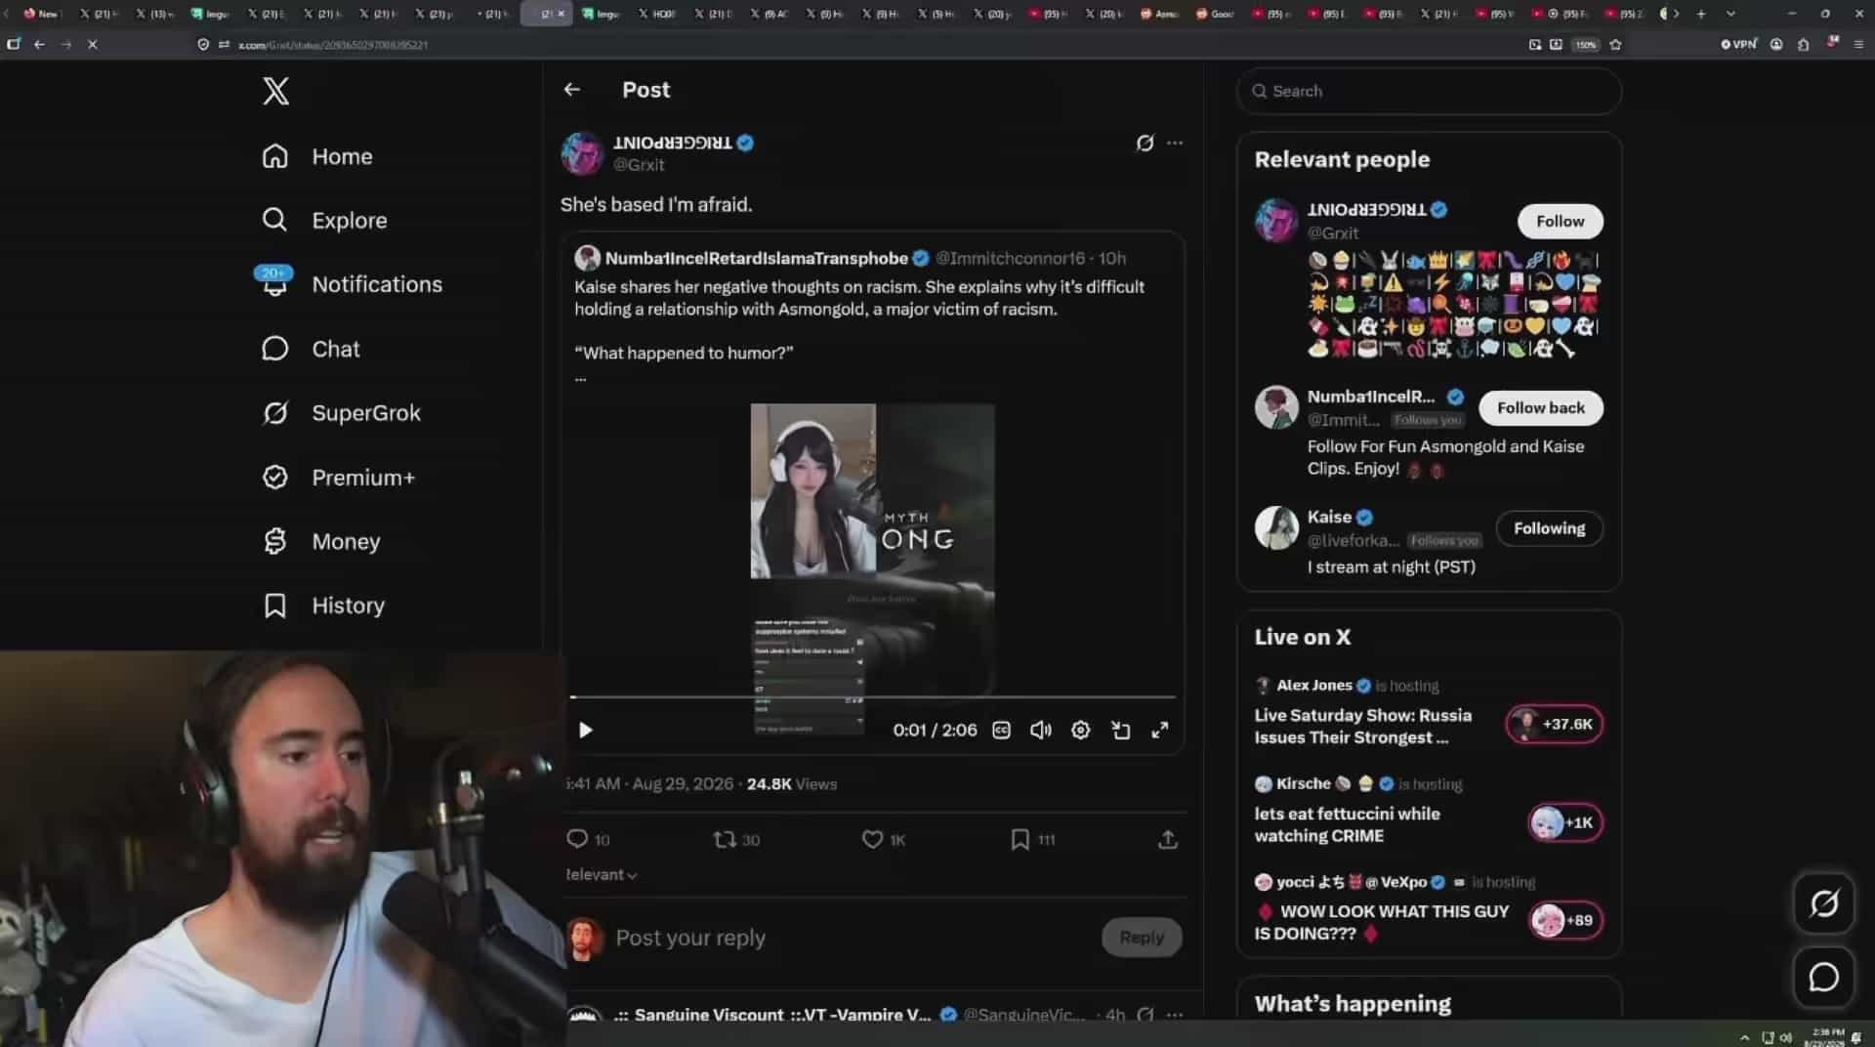Close the active browser tab
Screen dimensions: 1875x1047
pyautogui.click(x=561, y=14)
